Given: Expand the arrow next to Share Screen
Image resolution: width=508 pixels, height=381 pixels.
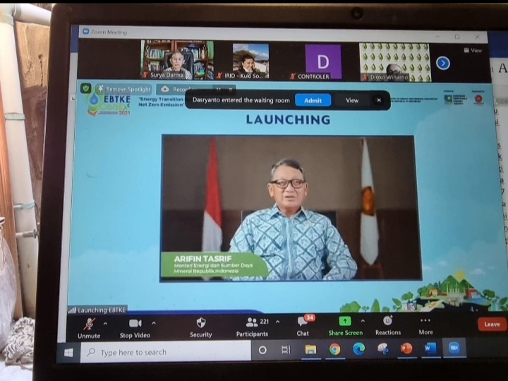Looking at the screenshot, I should (363, 321).
